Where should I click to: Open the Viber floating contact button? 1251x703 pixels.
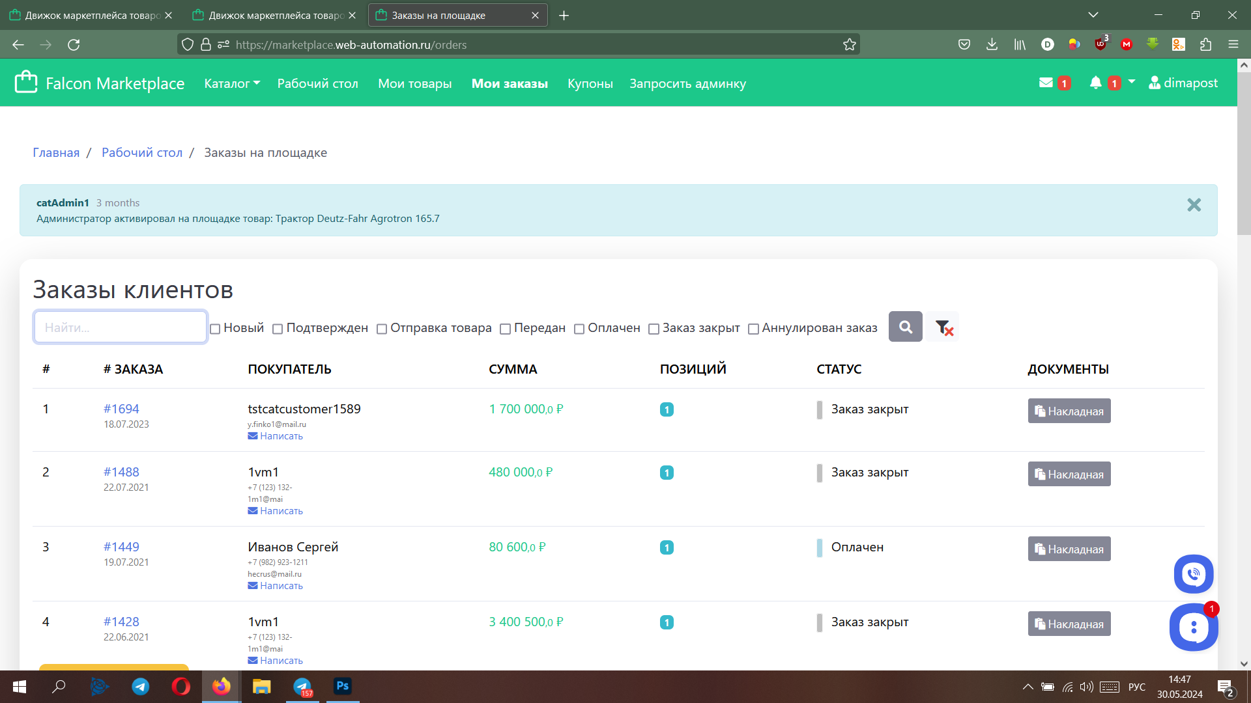click(x=1193, y=574)
